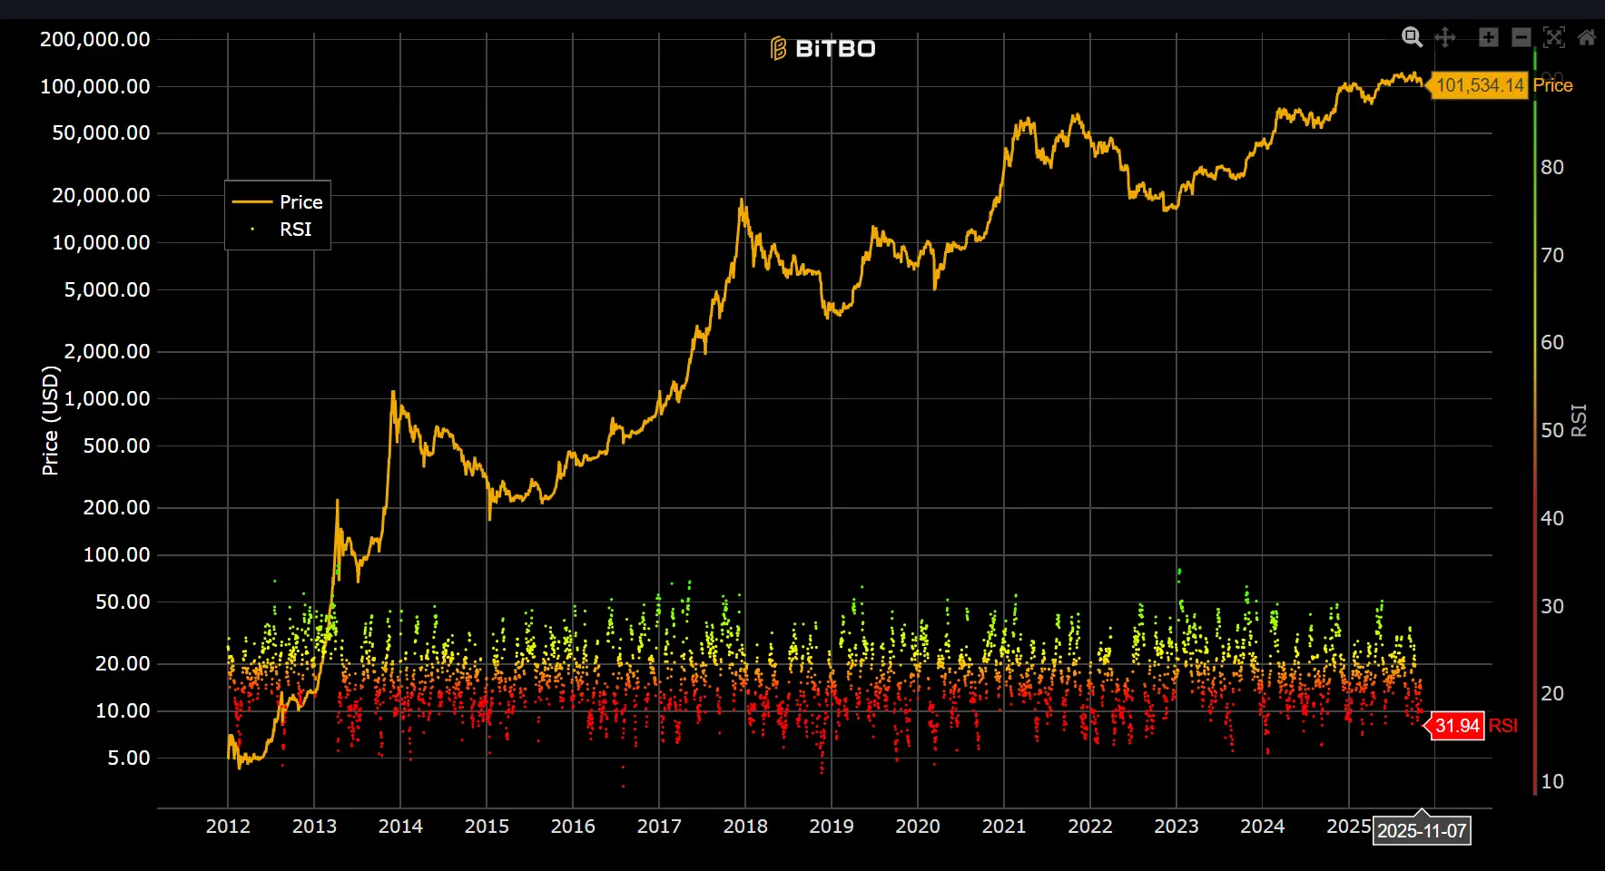The image size is (1605, 871).
Task: Click the 2025-11-07 date label on the x-axis
Action: 1422,831
